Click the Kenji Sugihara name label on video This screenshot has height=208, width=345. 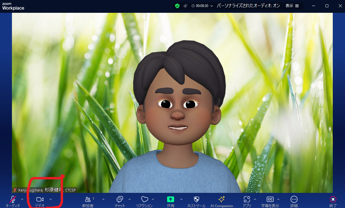tap(44, 190)
